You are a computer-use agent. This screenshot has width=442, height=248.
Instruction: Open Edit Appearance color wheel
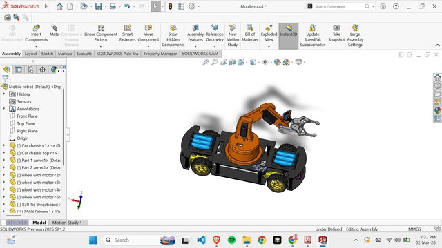277,62
